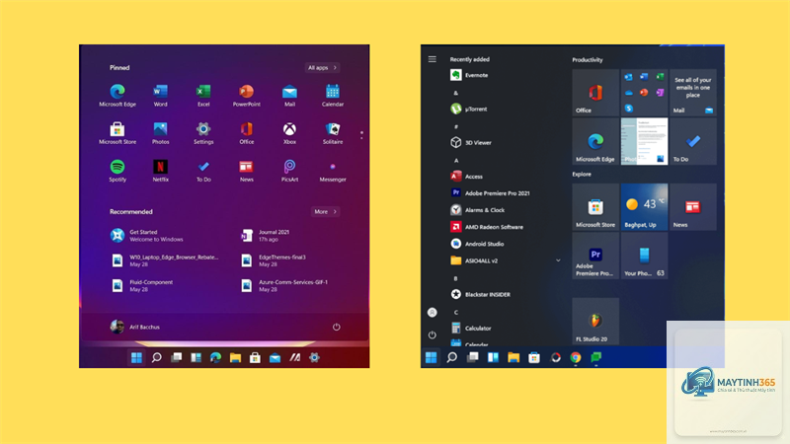
Task: Open Azure-Comm-Services-GIF-1 recommended file
Action: point(284,285)
